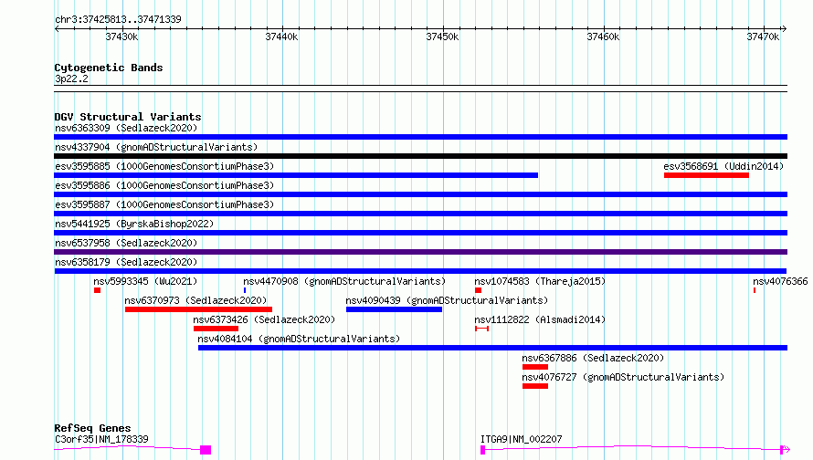Open the ITGA9|NM_002207 gene label

(x=521, y=439)
